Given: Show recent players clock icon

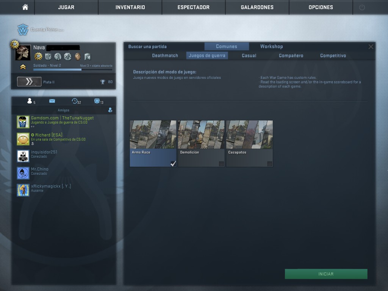Looking at the screenshot, I should [75, 101].
